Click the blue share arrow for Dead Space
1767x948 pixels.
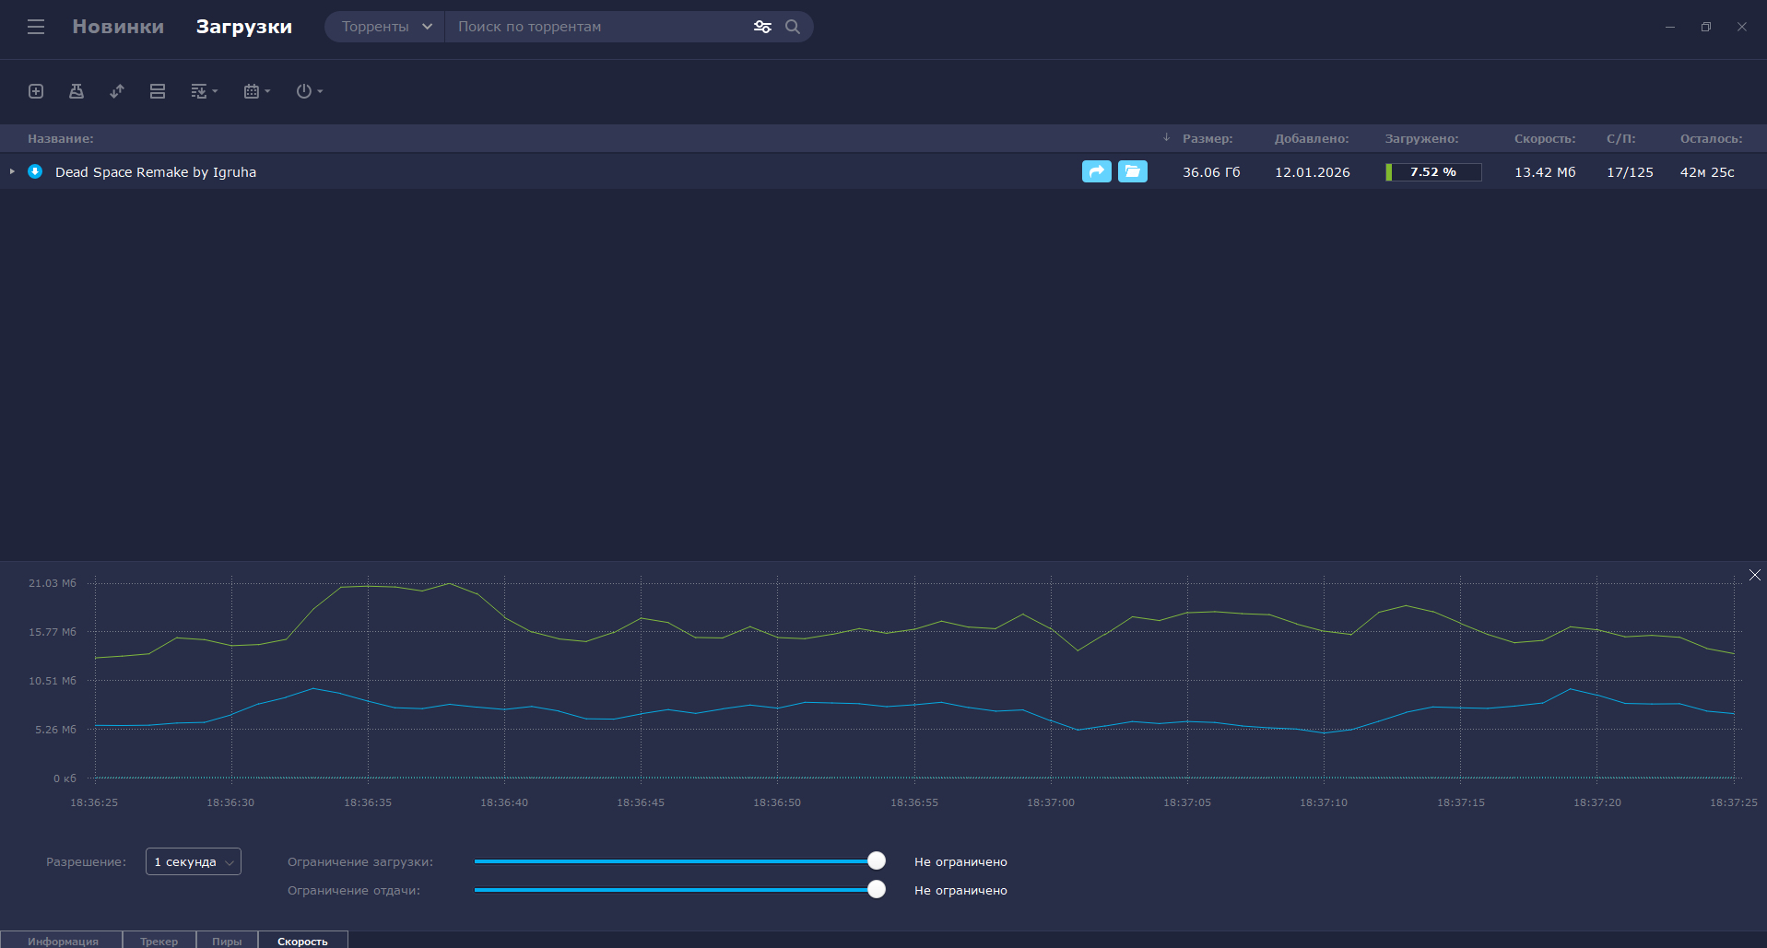coord(1096,171)
